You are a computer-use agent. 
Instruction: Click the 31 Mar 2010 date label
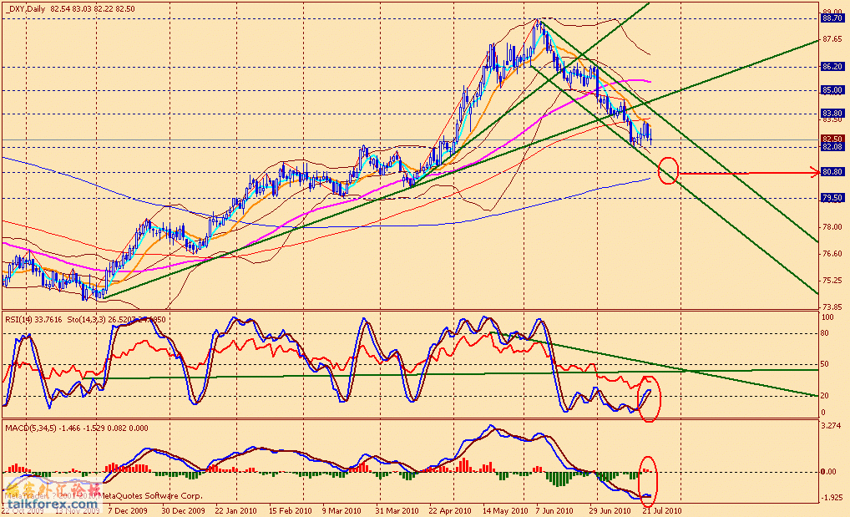point(397,511)
